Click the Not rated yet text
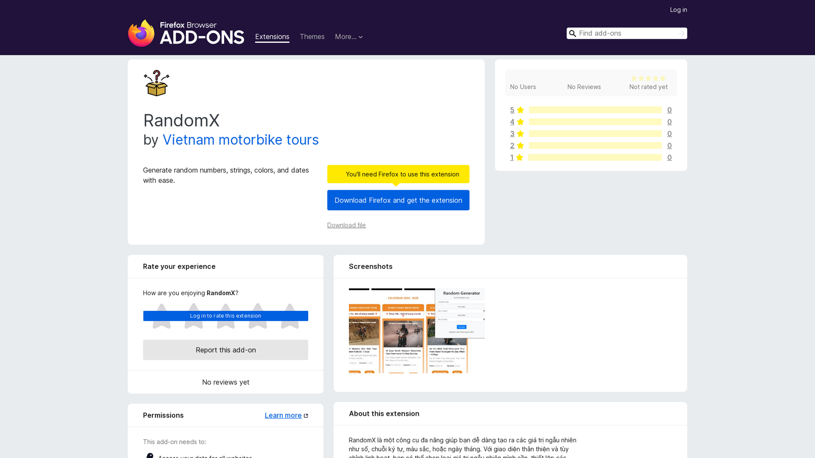This screenshot has width=815, height=458. click(648, 87)
